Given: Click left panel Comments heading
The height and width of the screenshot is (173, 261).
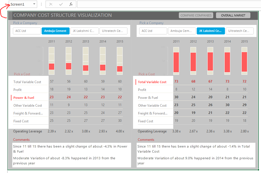Looking at the screenshot, I should tap(21, 140).
